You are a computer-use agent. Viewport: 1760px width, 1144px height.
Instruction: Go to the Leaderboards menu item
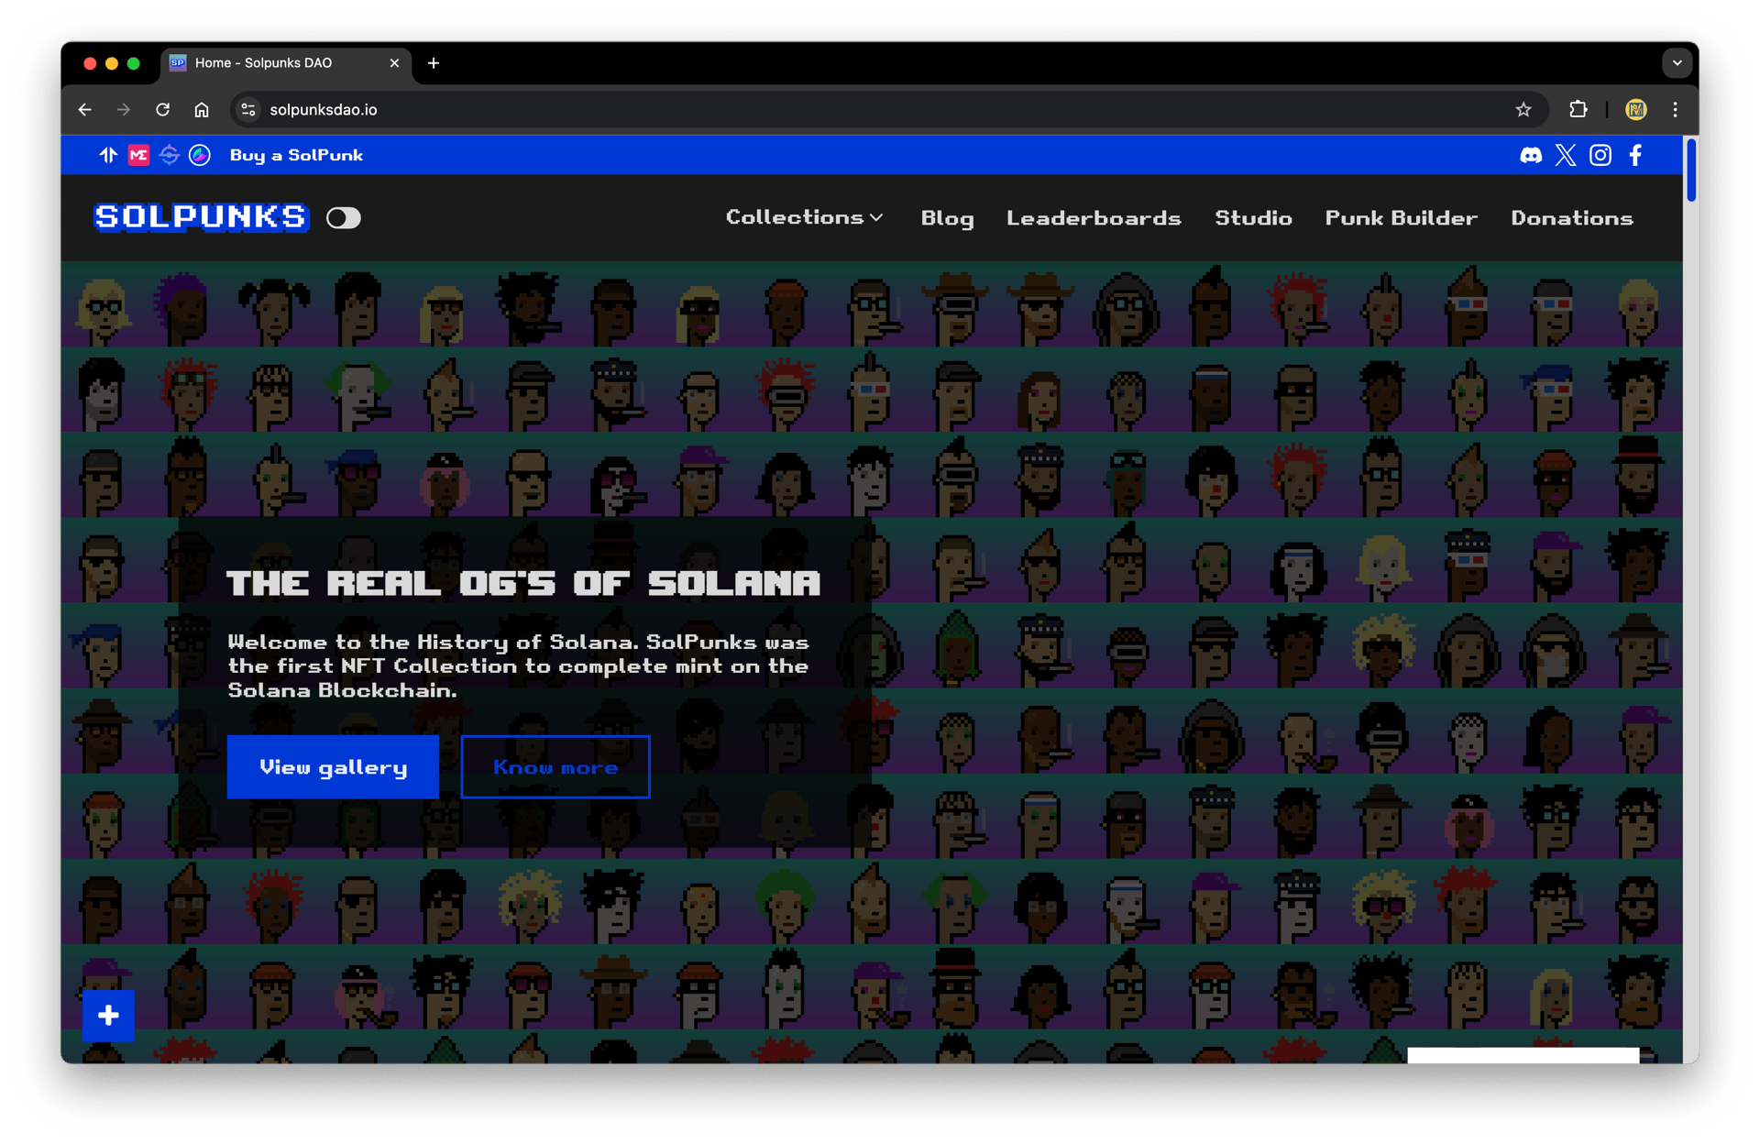tap(1093, 218)
